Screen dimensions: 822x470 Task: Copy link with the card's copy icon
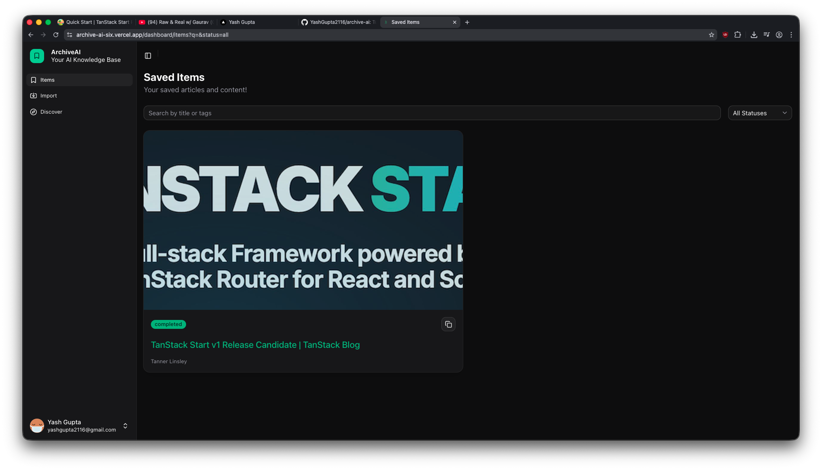pos(448,324)
